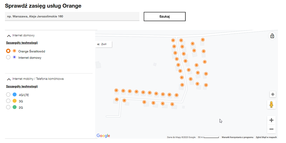Select the 3G coverage radio button
This screenshot has width=286, height=143.
[x=8, y=101]
